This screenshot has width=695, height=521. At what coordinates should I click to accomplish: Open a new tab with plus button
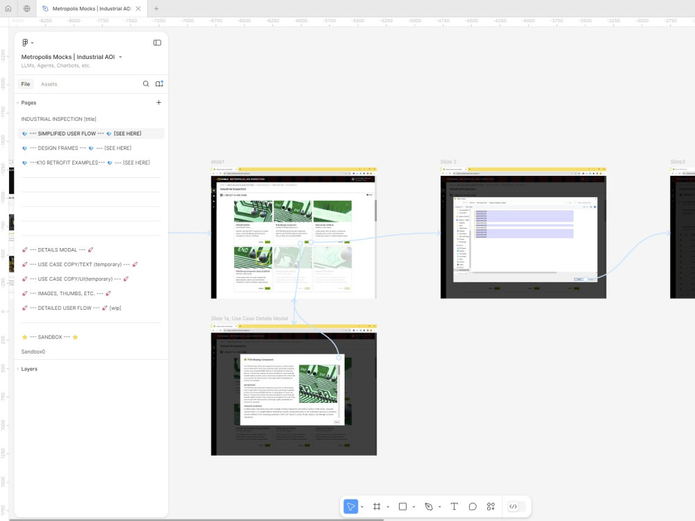click(x=156, y=8)
